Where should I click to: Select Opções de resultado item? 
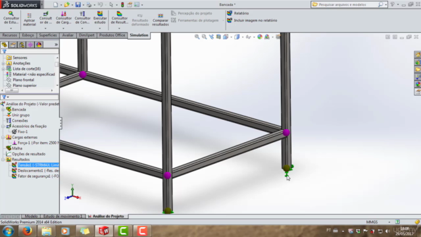(x=28, y=154)
